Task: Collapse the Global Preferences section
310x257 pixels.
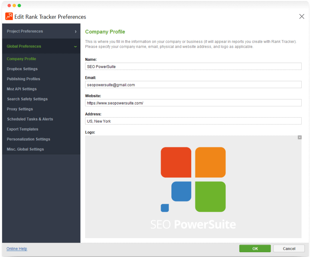Action: point(41,46)
